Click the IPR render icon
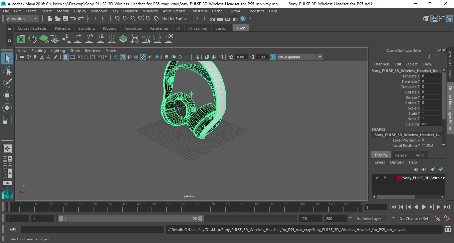The height and width of the screenshot is (243, 454). 228,19
